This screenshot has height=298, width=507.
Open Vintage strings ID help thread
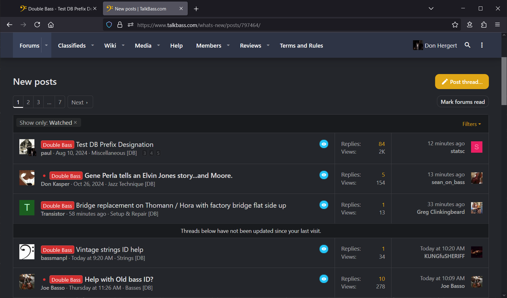pyautogui.click(x=110, y=249)
